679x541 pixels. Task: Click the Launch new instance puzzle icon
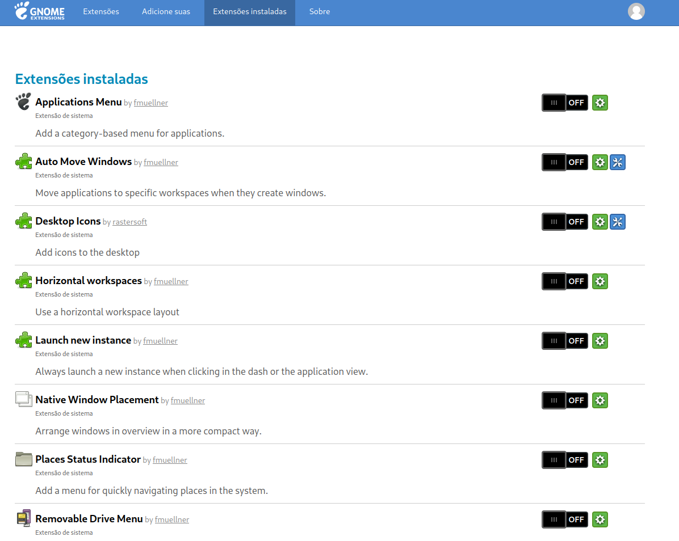pyautogui.click(x=23, y=340)
